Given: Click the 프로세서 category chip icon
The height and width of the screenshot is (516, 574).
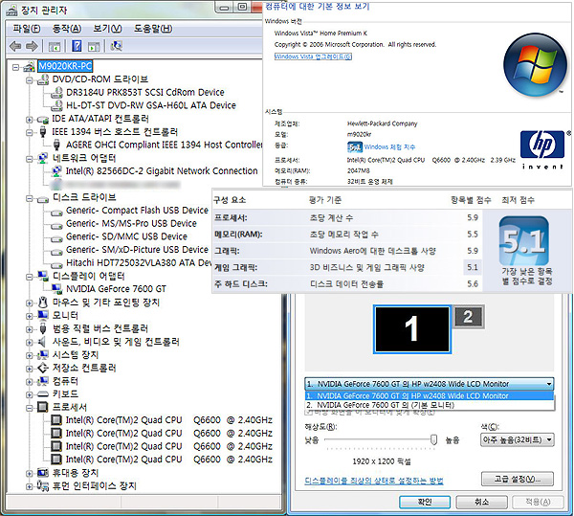Looking at the screenshot, I should 43,407.
